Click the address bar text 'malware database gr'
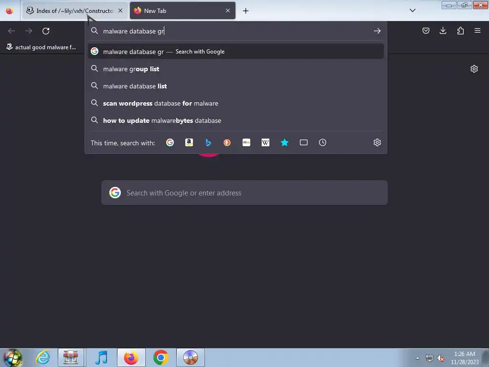The image size is (489, 367). 134,31
